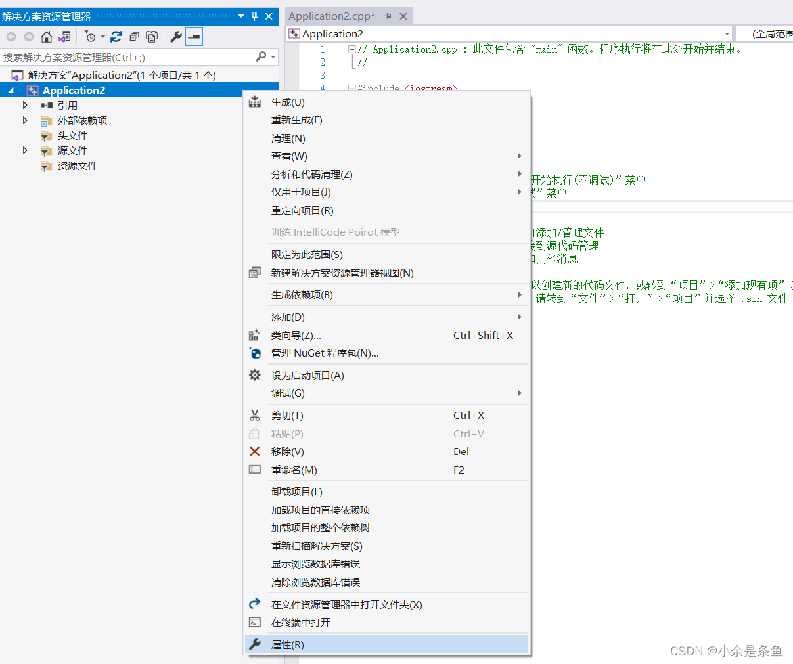793x664 pixels.
Task: Click the back navigation arrow button
Action: [10, 37]
